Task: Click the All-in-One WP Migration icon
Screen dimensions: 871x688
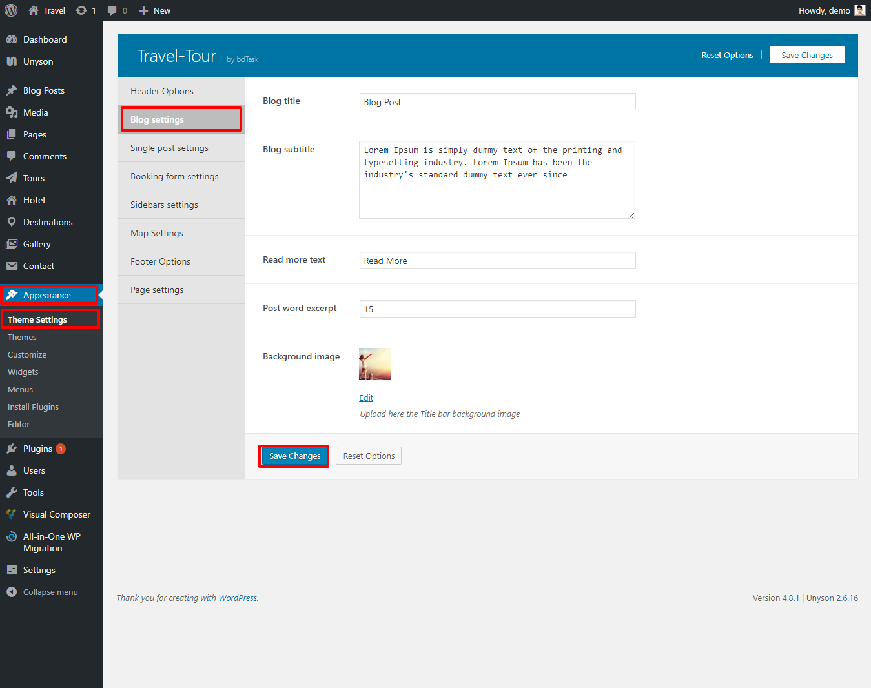Action: point(12,536)
